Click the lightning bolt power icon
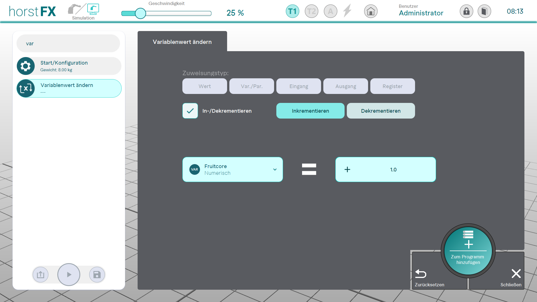 click(x=347, y=11)
